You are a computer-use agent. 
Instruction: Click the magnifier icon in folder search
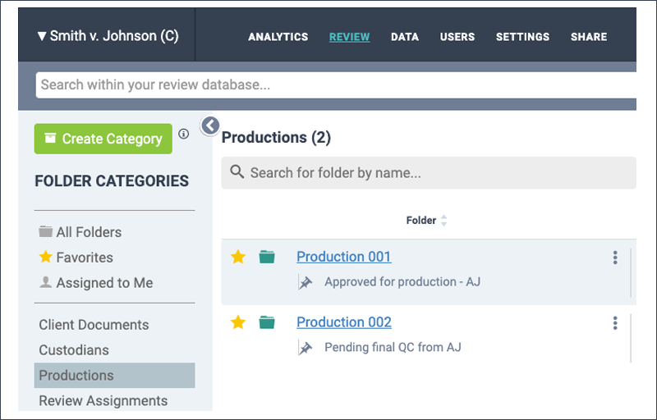click(237, 171)
